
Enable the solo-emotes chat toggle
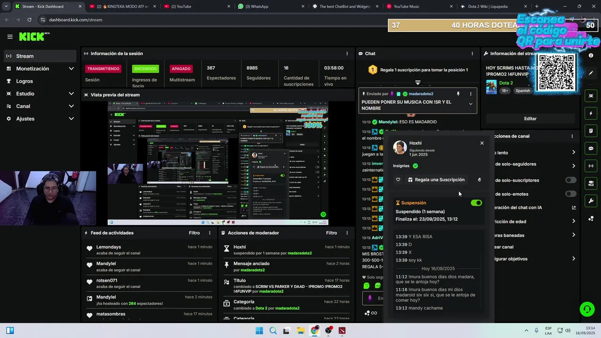point(570,194)
